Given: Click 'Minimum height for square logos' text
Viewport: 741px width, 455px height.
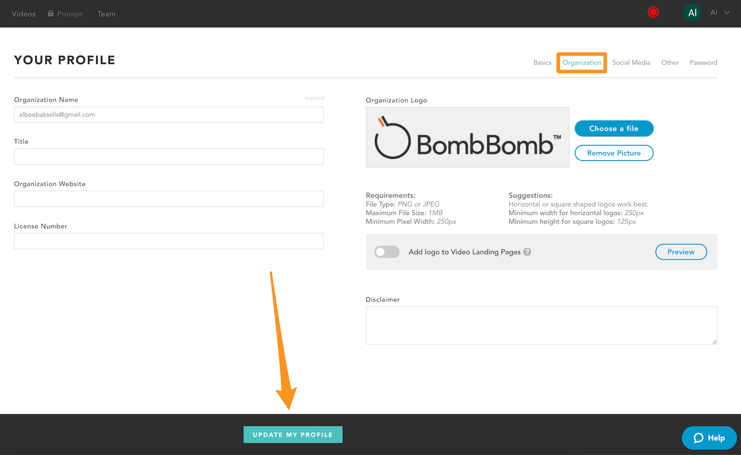Looking at the screenshot, I should (572, 222).
